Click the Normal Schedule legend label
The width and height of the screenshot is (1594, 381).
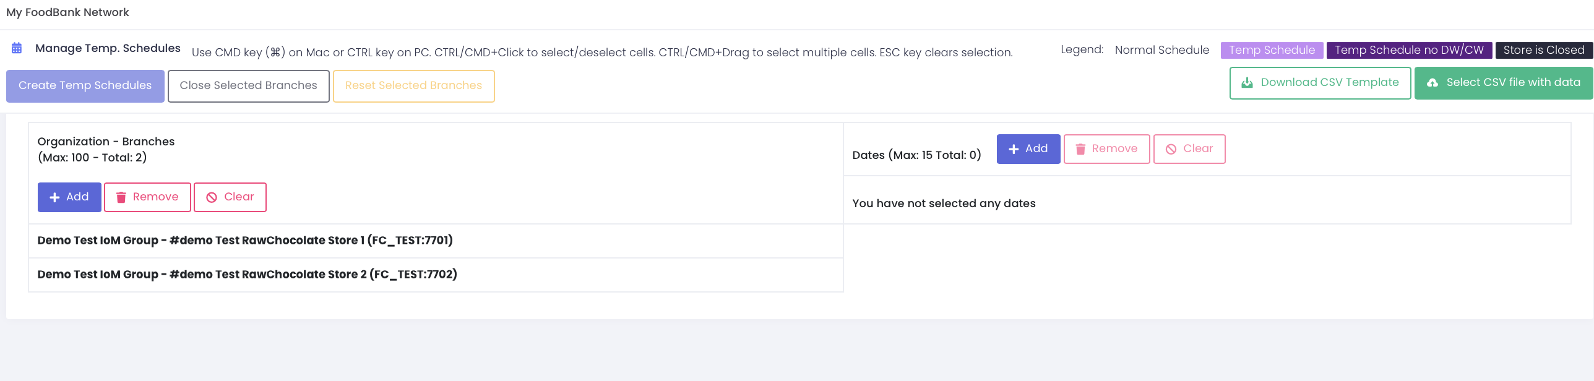1161,50
